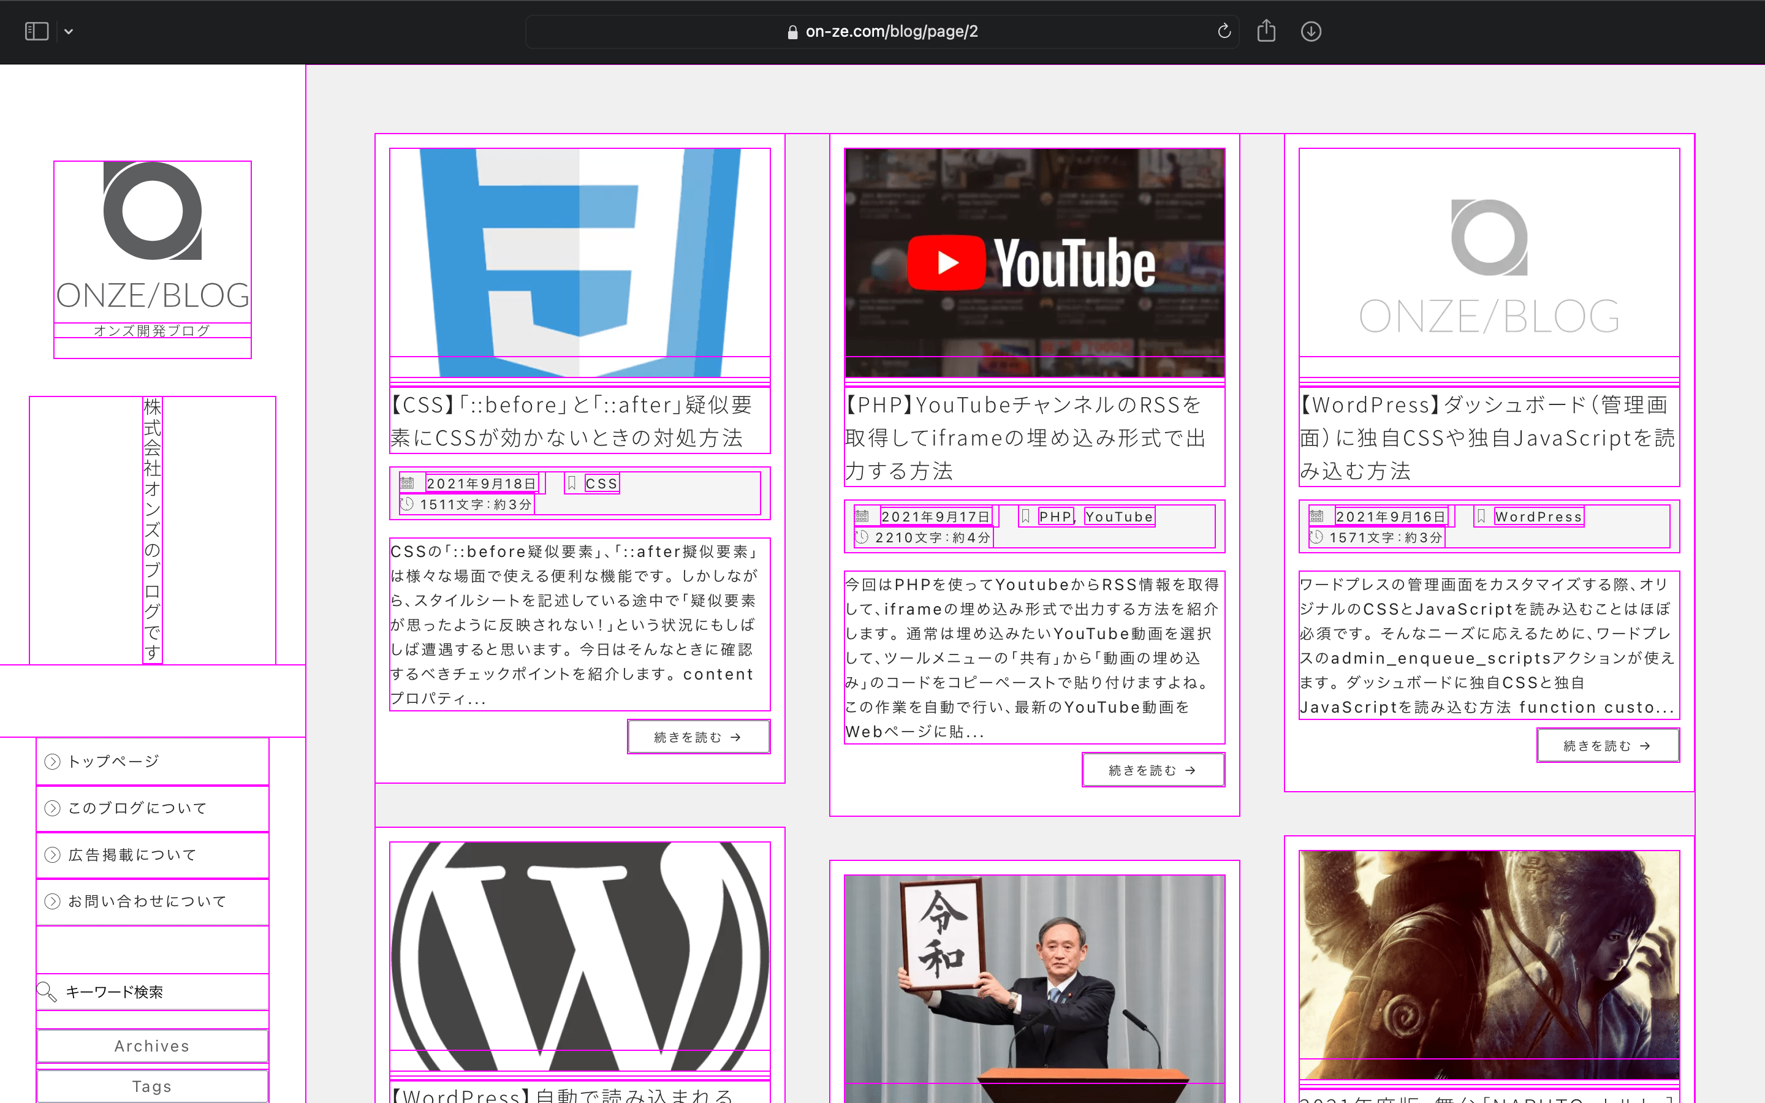Click the sidebar toggle panel icon
This screenshot has height=1103, width=1765.
pos(37,32)
